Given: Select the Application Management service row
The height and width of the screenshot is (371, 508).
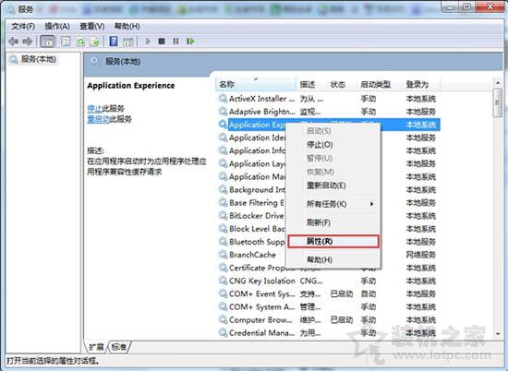Looking at the screenshot, I should click(329, 176).
